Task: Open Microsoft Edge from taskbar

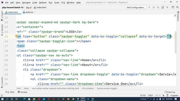Action: point(24,99)
